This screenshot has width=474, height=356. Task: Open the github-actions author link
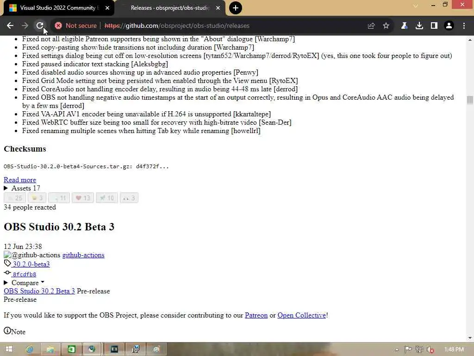(x=83, y=255)
